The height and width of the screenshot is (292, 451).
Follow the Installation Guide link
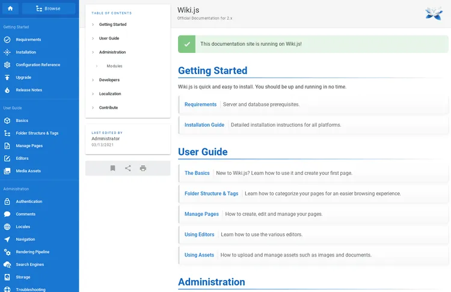pos(204,125)
